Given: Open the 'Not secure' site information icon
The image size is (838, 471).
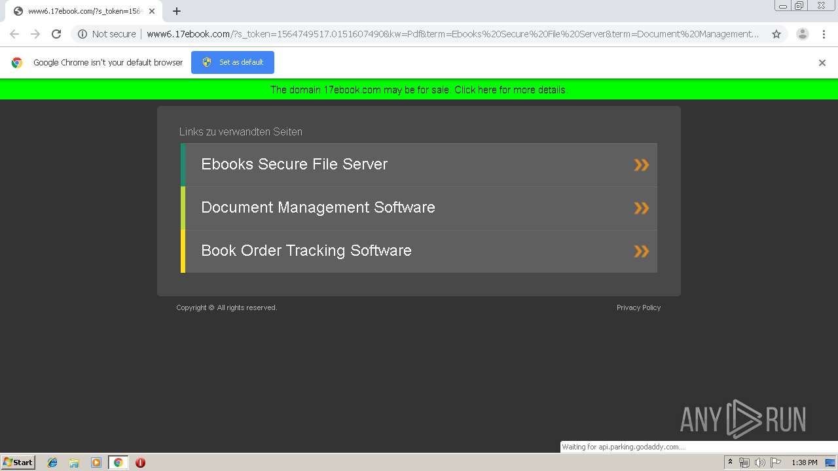Looking at the screenshot, I should coord(82,34).
